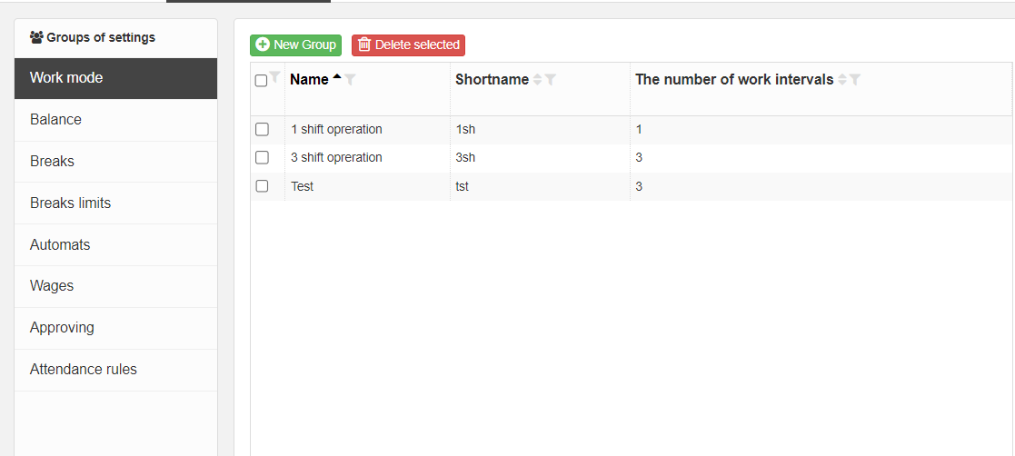Open the Automats settings group
Image resolution: width=1015 pixels, height=456 pixels.
116,245
